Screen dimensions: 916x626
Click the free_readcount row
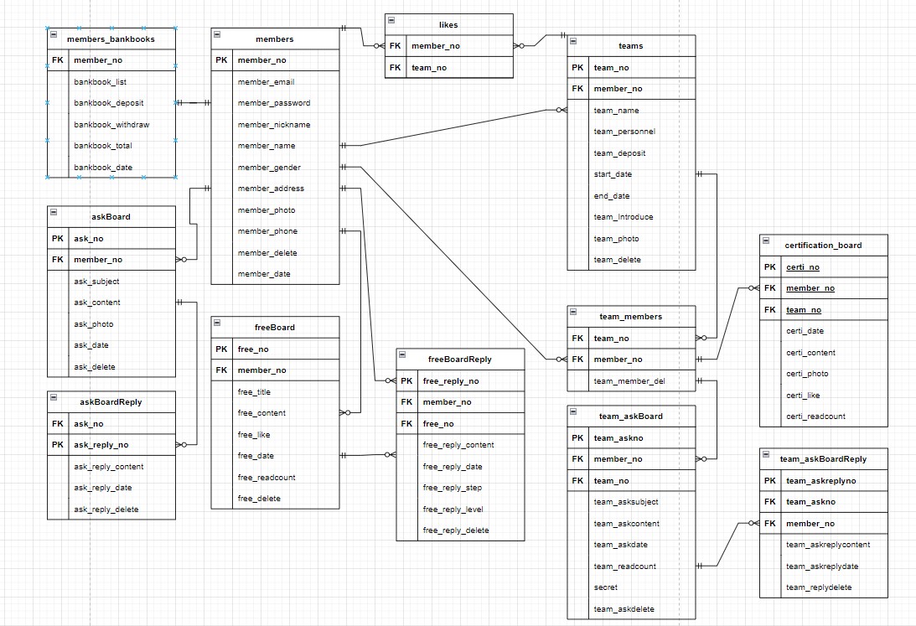[x=275, y=477]
